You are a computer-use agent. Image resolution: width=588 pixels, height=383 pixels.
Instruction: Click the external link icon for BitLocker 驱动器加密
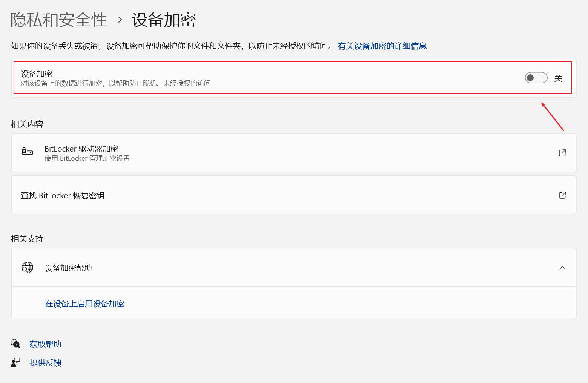coord(562,153)
